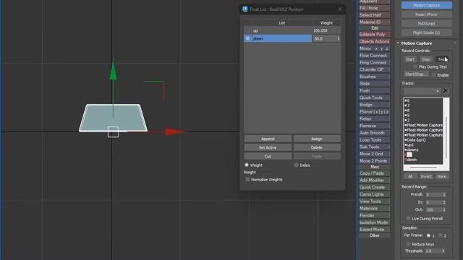
Task: Click the Ring Connect tool
Action: (x=375, y=63)
